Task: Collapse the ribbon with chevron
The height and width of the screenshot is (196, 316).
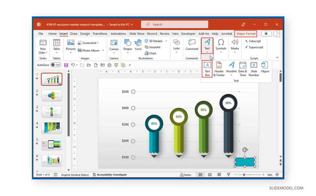Action: (277, 57)
